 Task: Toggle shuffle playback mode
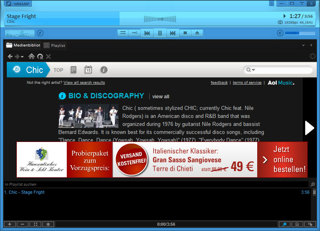123,33
